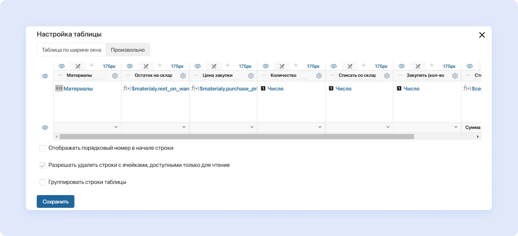Select the Произвольно tab
This screenshot has height=236, width=518.
(128, 50)
